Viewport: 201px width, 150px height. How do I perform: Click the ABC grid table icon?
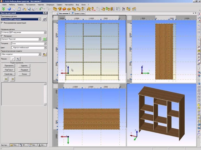click(118, 9)
